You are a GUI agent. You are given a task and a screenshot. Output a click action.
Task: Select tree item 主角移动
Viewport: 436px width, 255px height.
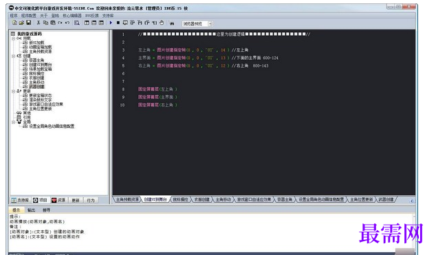coord(36,82)
